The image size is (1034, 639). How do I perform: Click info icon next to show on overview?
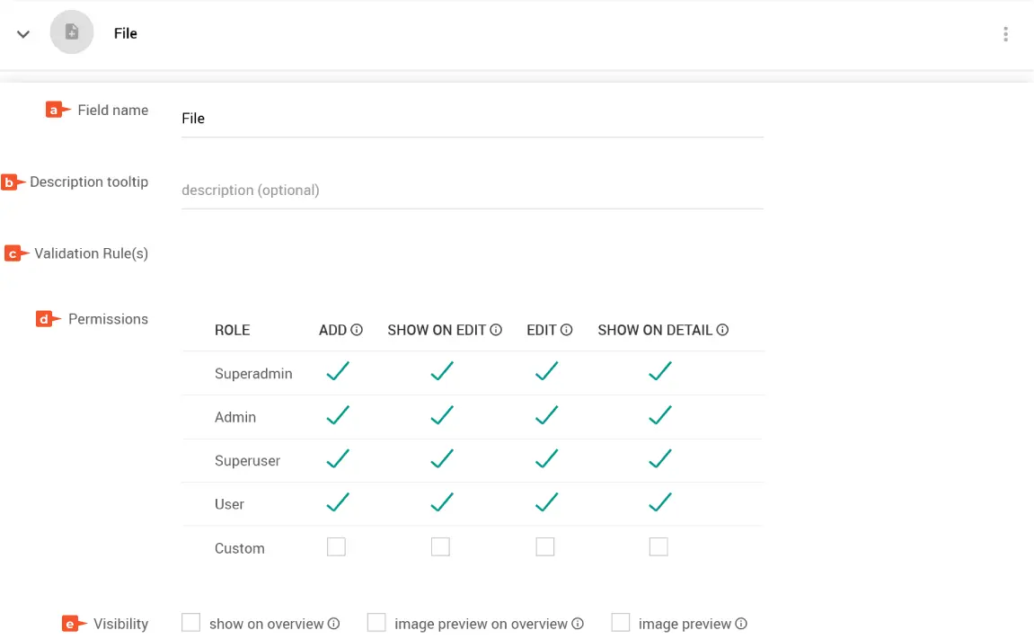(x=333, y=624)
